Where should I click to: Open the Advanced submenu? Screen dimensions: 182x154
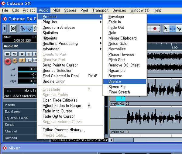coord(70,49)
